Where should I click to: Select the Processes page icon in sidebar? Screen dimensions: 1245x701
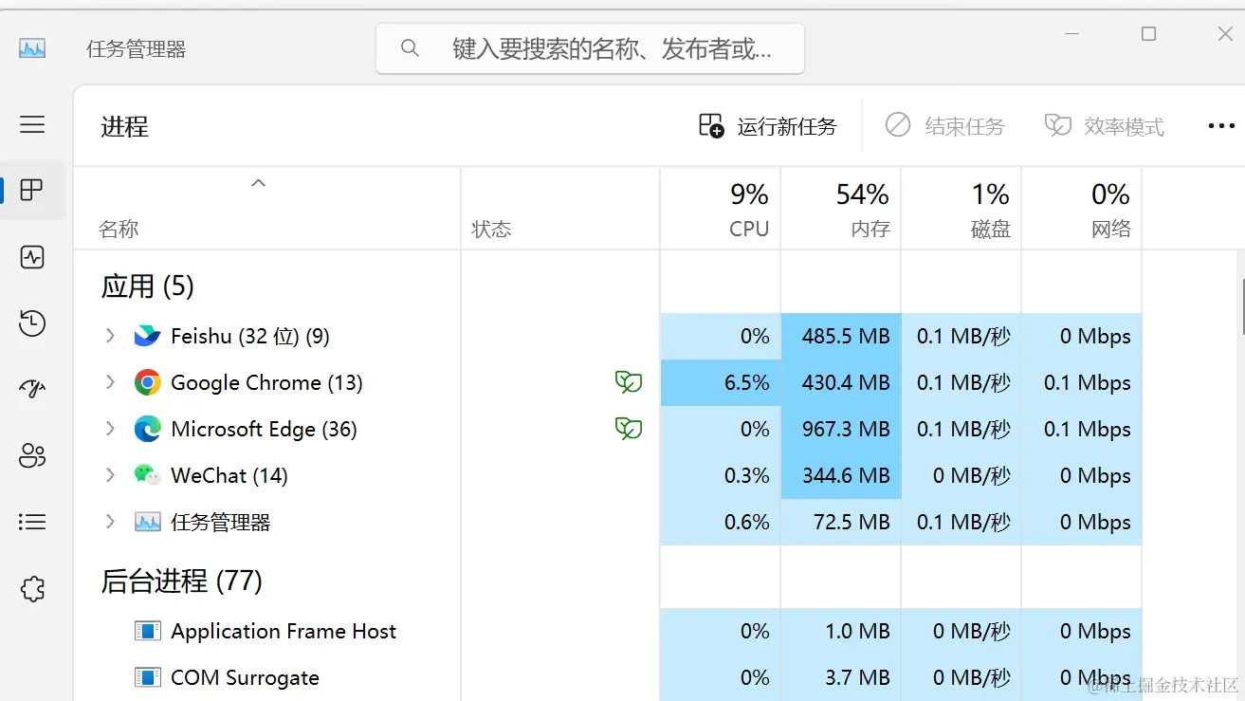[32, 190]
